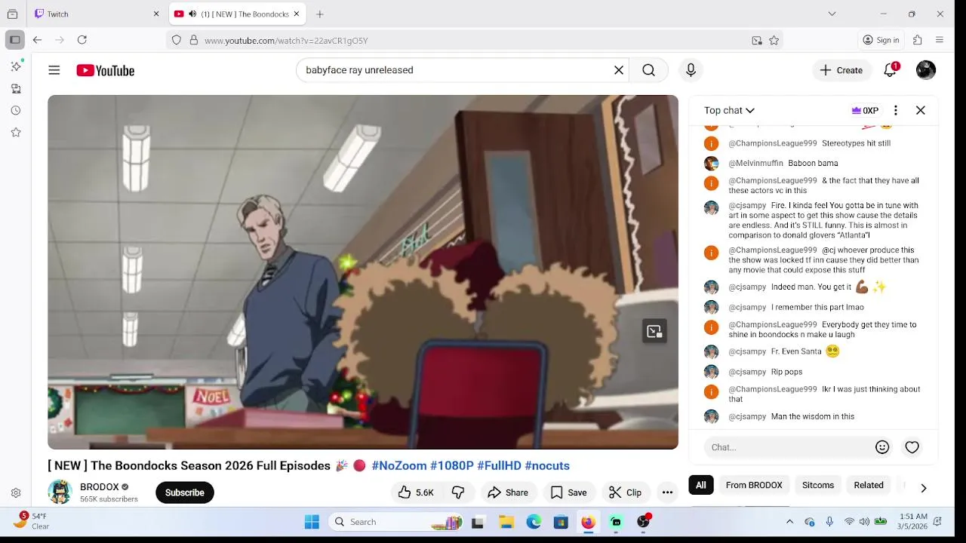
Task: Open the synced tabs sidebar icon
Action: 16,88
